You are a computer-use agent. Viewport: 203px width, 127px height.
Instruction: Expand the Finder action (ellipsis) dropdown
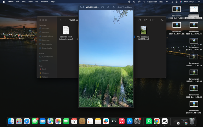coord(152,20)
